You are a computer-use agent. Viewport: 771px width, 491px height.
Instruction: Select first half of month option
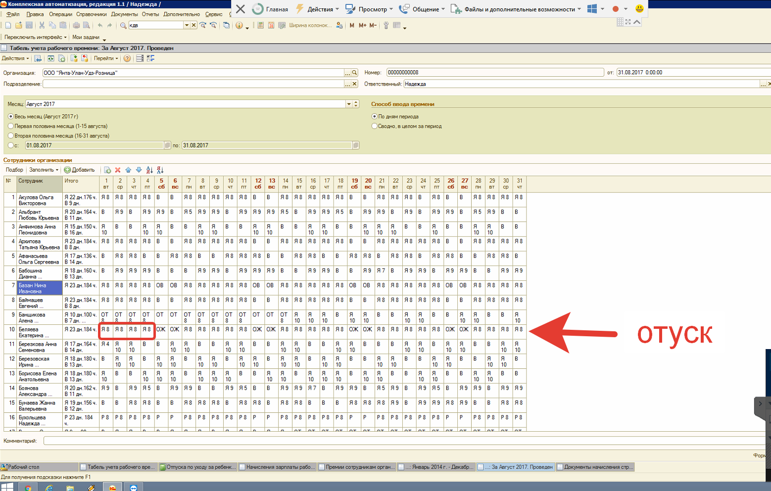click(11, 126)
